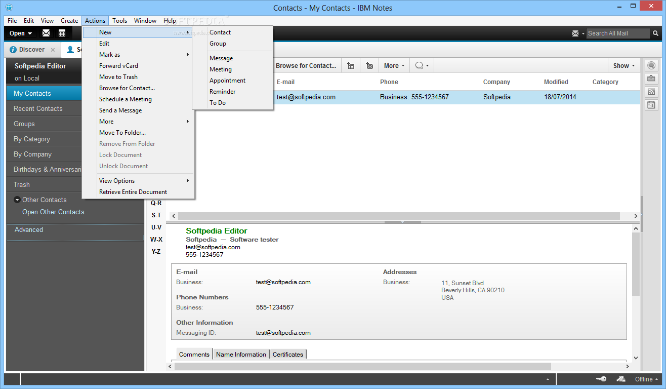Jump to S-T letter index
The width and height of the screenshot is (666, 389).
(x=156, y=215)
